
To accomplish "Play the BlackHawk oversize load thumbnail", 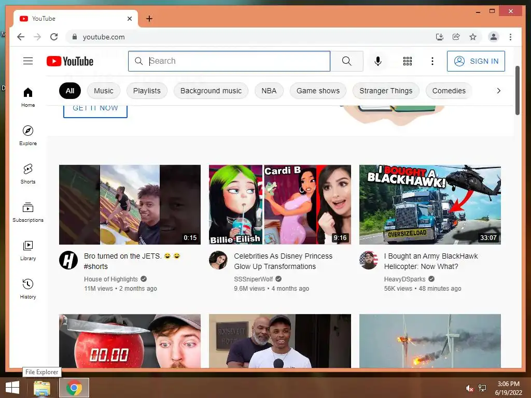I will (430, 204).
